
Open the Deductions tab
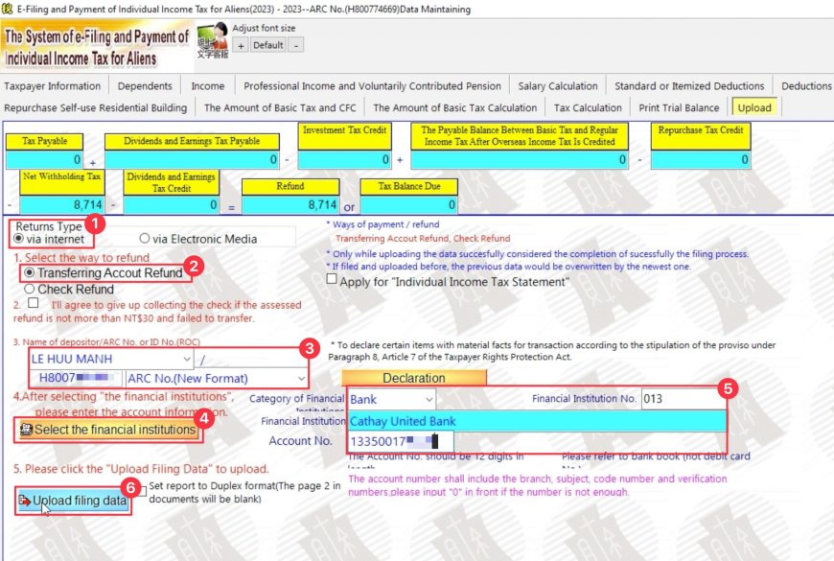tap(806, 86)
